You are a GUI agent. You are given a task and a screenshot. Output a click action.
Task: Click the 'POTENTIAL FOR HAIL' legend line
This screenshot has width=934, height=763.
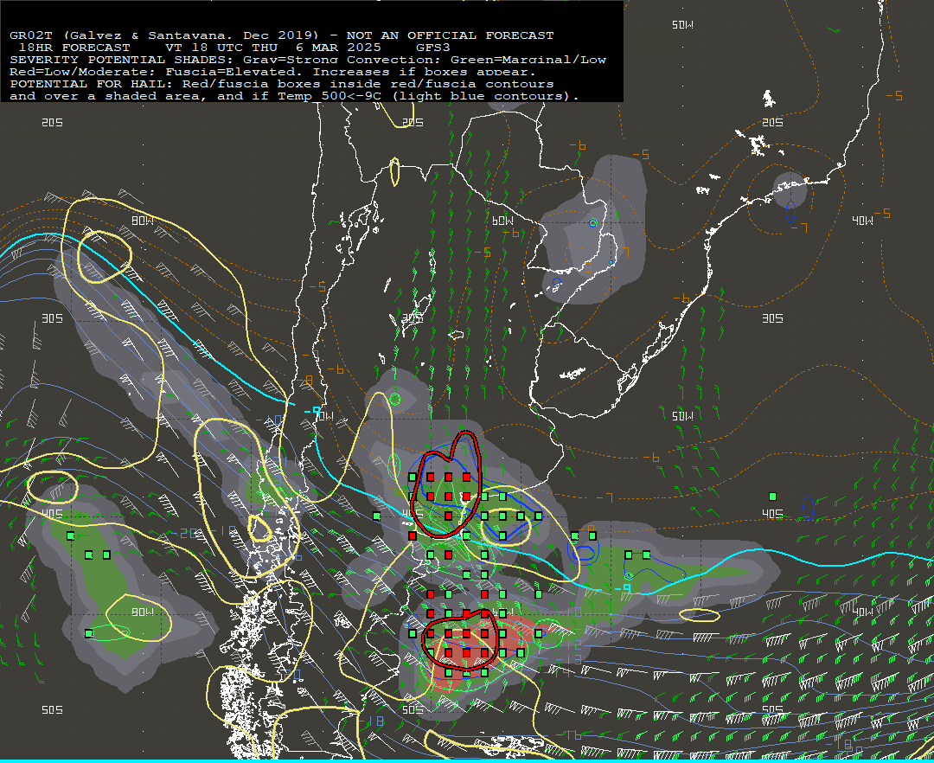tap(282, 84)
